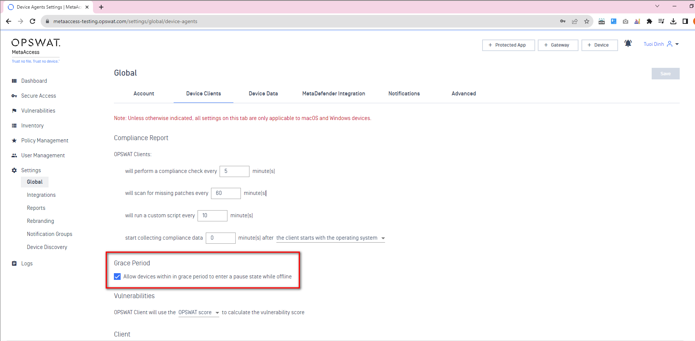
Task: Click the compliance data delay minutes field
Action: click(220, 238)
